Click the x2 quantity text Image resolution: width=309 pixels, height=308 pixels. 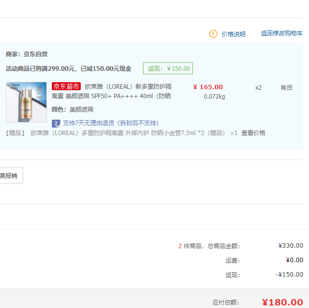tap(258, 88)
